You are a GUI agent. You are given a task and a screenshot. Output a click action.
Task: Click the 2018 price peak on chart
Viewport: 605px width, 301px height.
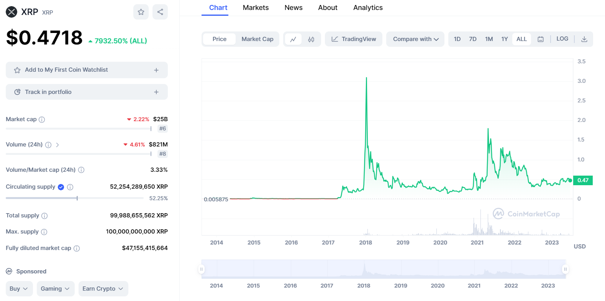coord(366,78)
